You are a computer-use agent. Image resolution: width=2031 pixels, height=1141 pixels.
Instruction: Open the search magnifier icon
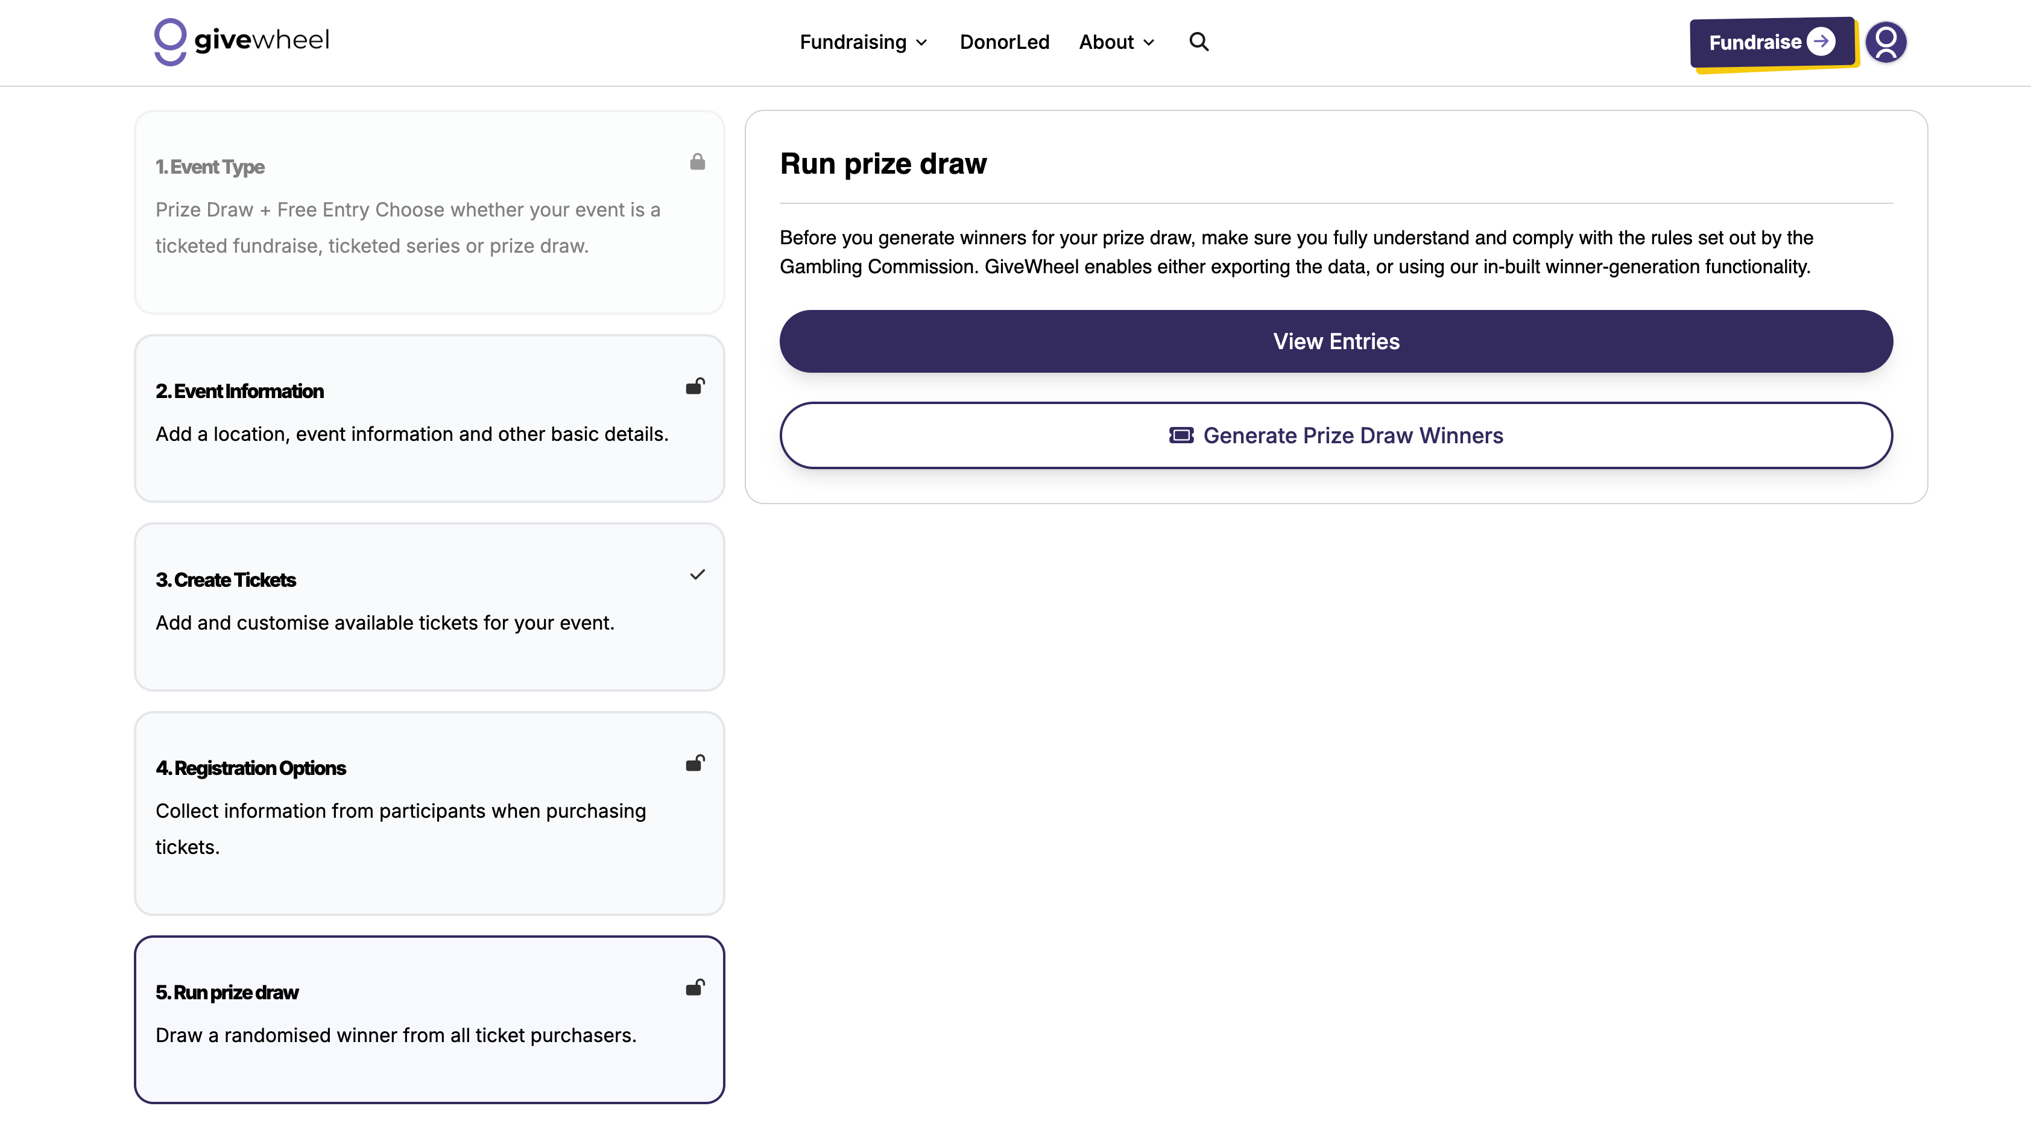[x=1198, y=42]
